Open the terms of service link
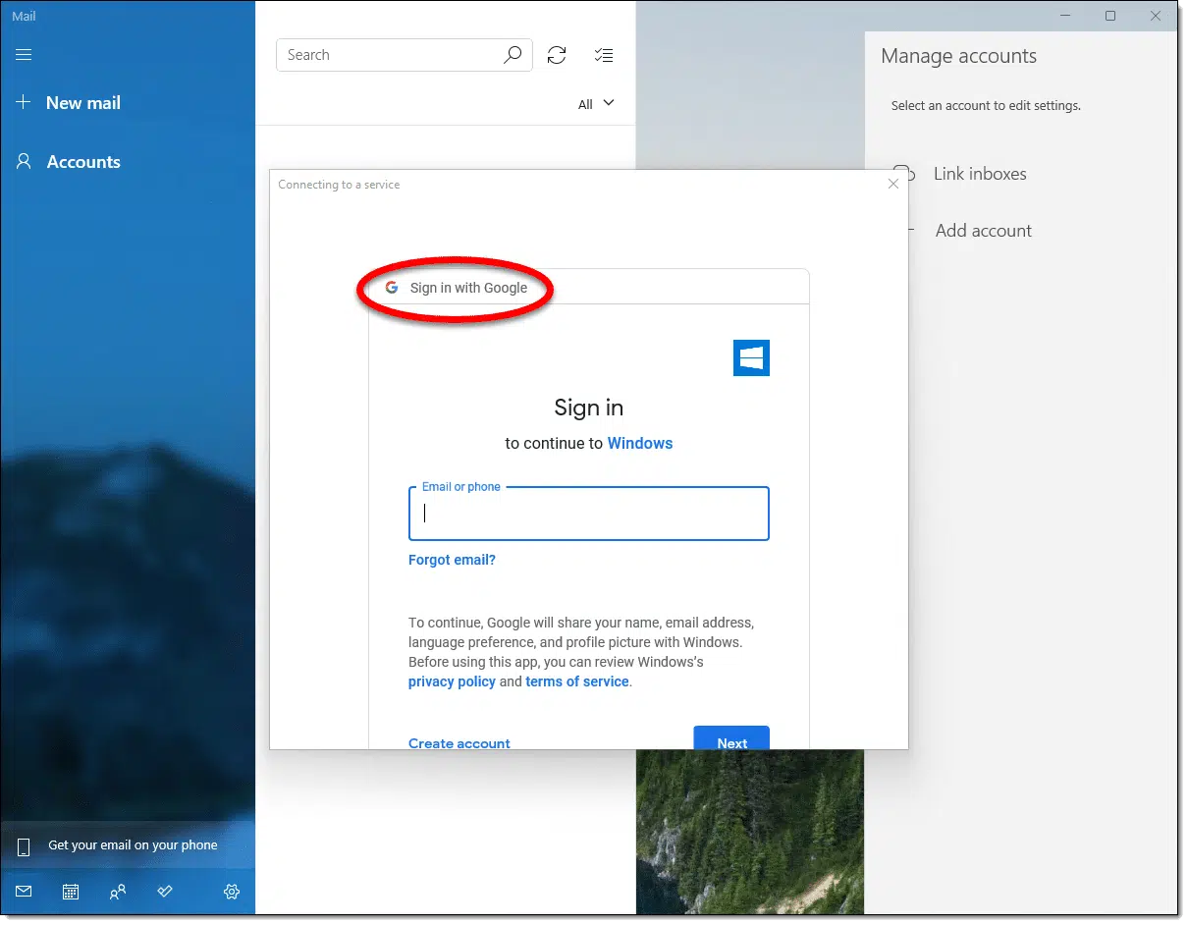The image size is (1188, 925). [577, 681]
